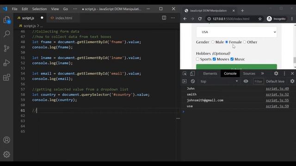Bookmark this page with the star icon
Viewport: 296px width, 166px height.
tap(260, 19)
